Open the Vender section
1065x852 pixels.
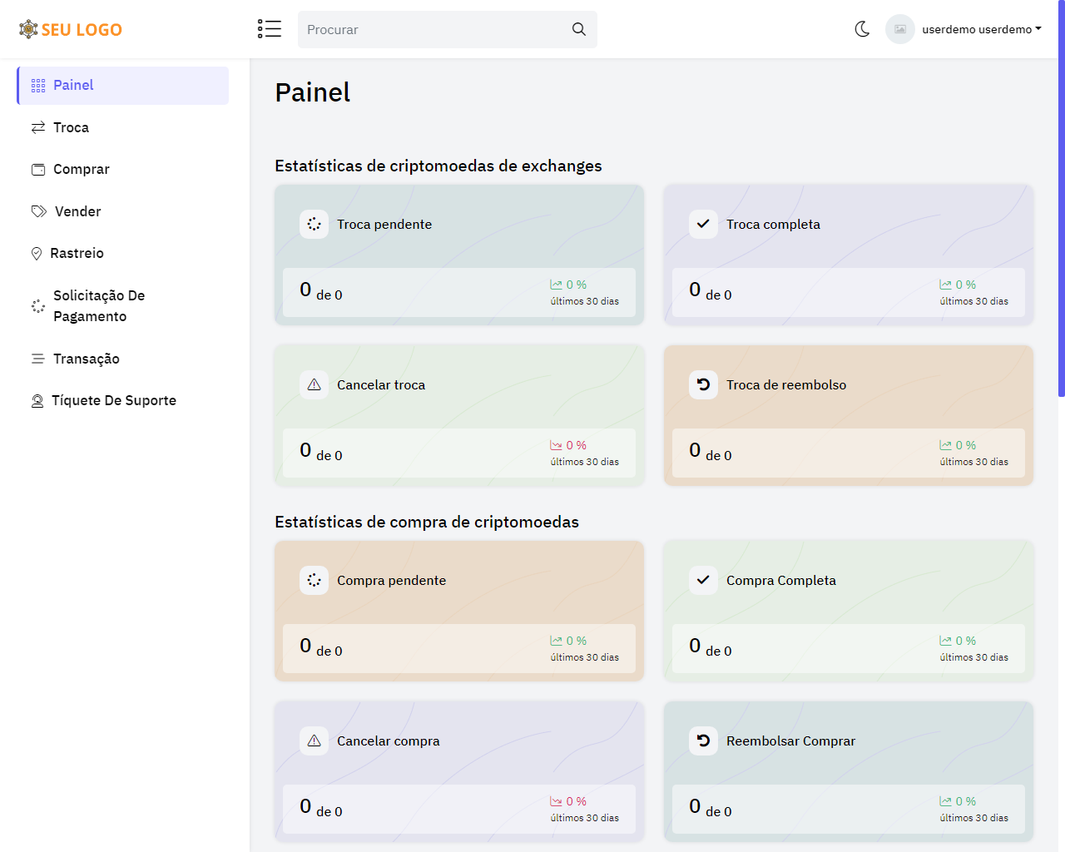[x=77, y=211]
